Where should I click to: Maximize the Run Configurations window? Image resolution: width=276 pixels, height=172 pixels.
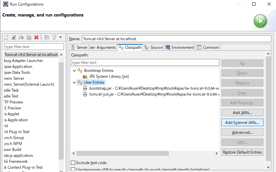coord(254,4)
